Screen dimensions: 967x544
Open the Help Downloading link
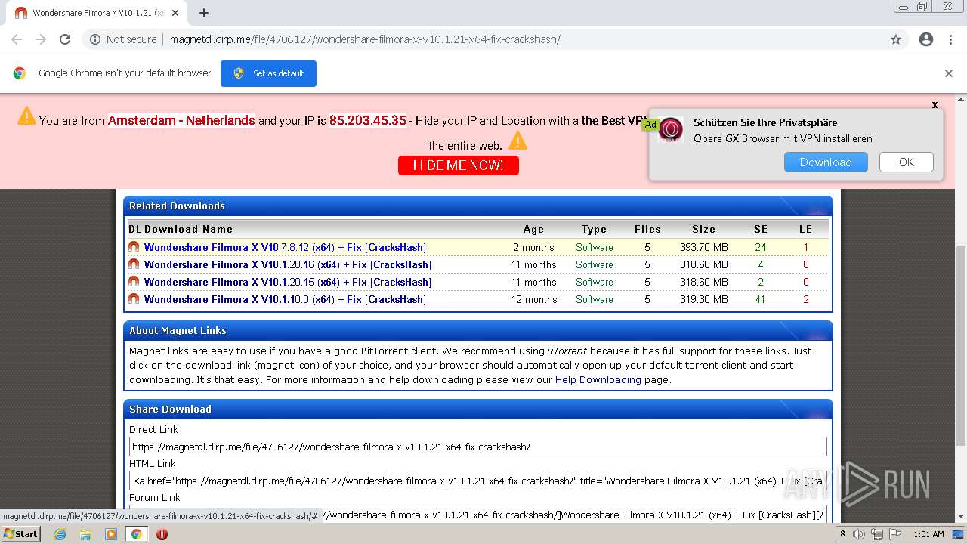coord(598,379)
